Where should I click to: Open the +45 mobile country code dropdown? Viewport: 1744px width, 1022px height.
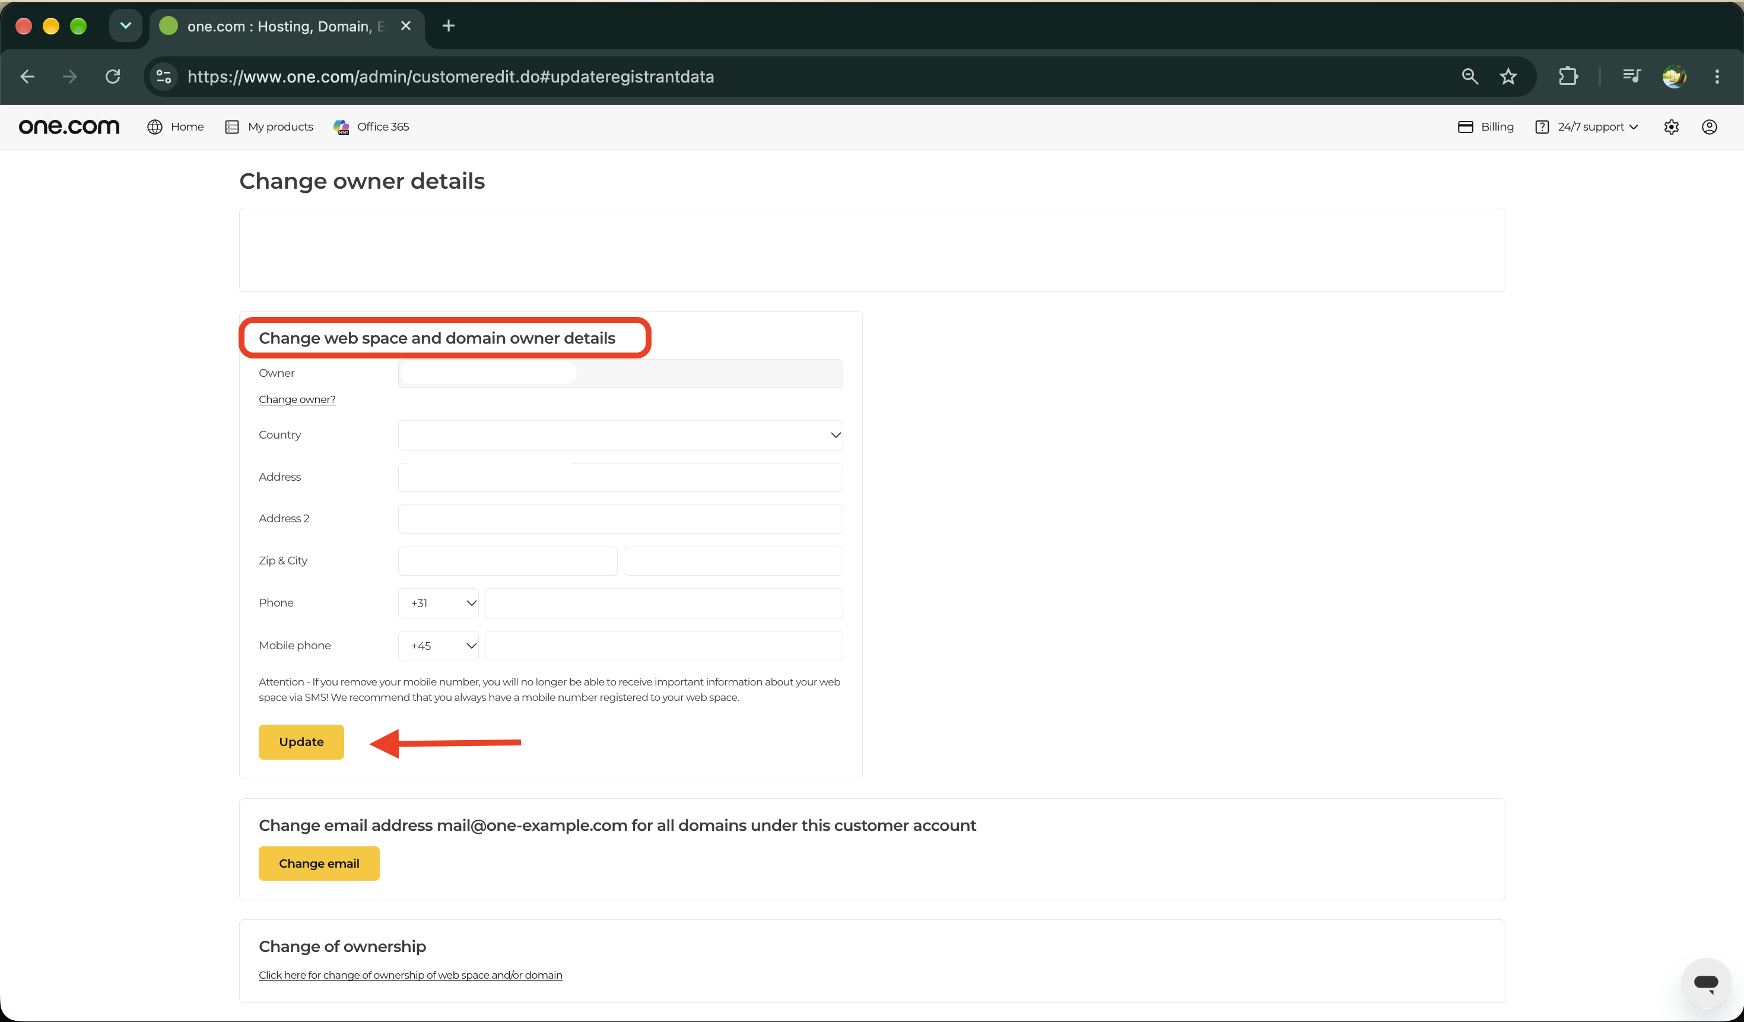point(438,646)
